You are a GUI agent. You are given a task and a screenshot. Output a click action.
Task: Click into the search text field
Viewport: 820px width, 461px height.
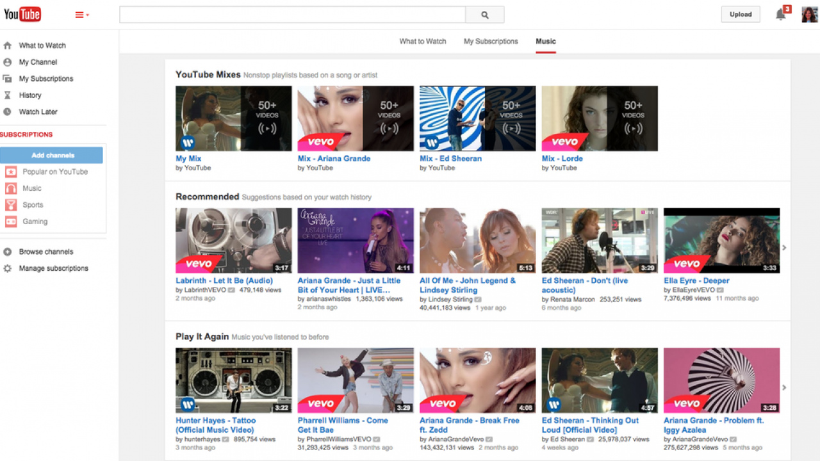click(x=292, y=15)
